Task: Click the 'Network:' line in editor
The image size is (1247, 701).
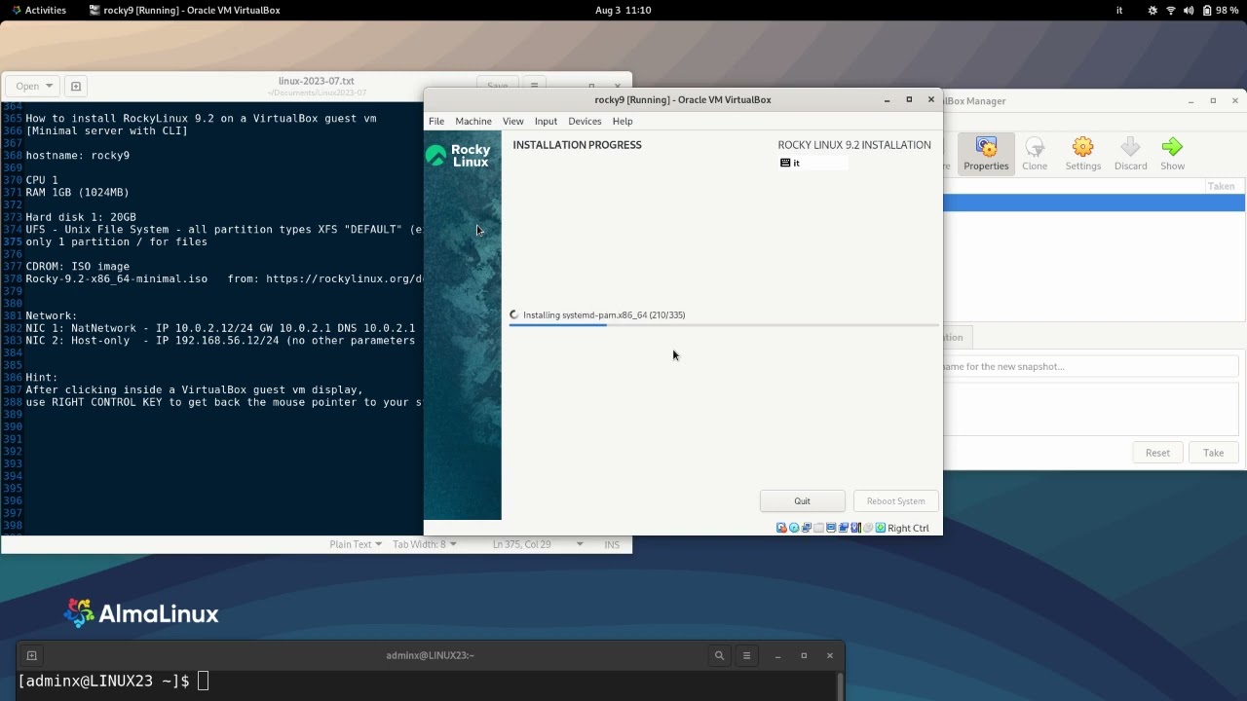Action: click(x=52, y=315)
